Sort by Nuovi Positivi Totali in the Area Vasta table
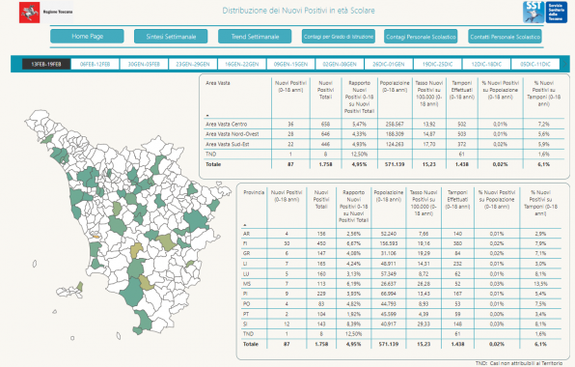This screenshot has width=575, height=367. pyautogui.click(x=325, y=90)
